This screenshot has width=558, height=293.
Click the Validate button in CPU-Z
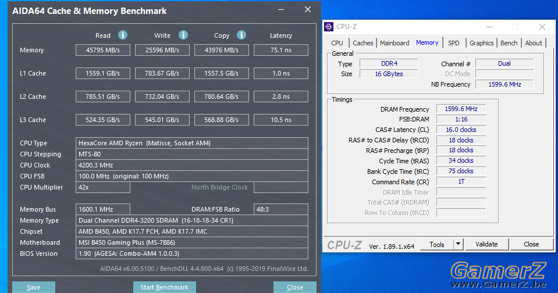tap(486, 244)
